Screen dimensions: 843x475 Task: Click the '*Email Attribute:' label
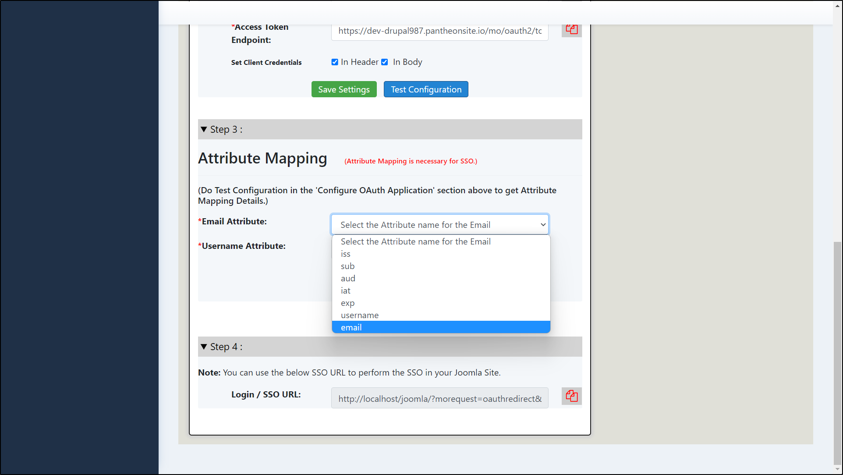click(x=232, y=221)
